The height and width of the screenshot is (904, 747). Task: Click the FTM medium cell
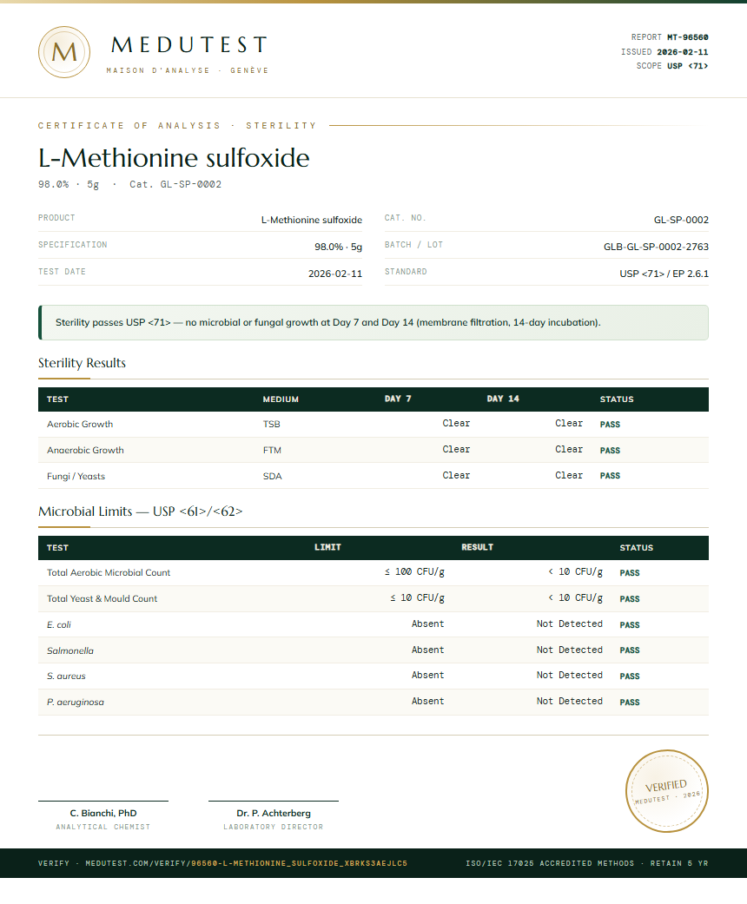tap(272, 451)
